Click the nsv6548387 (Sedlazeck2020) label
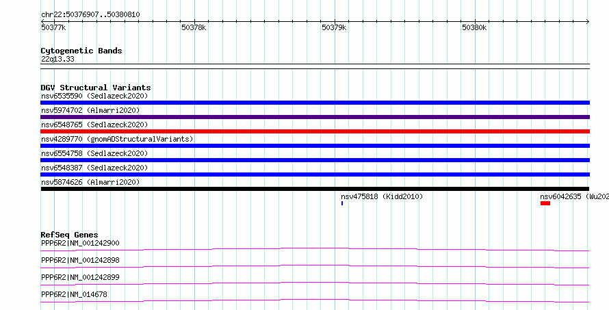This screenshot has width=609, height=310. [94, 168]
